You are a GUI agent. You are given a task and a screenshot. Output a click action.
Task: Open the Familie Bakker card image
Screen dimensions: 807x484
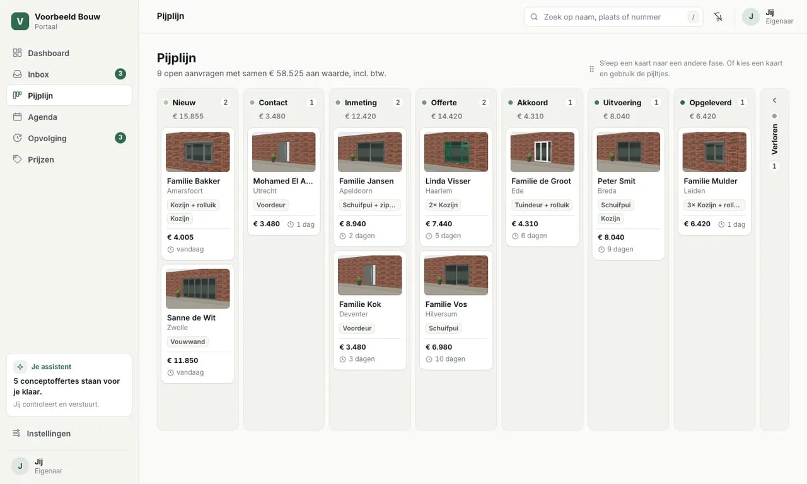point(198,152)
